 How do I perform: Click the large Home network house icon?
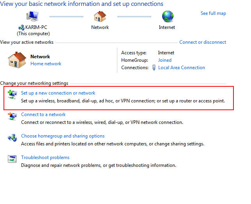tap(16, 60)
